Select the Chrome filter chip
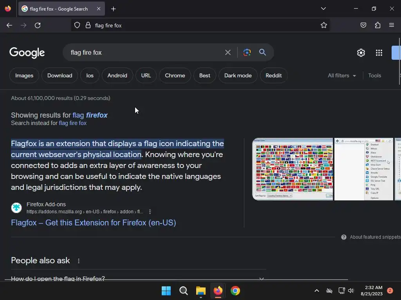The width and height of the screenshot is (401, 300). point(175,75)
